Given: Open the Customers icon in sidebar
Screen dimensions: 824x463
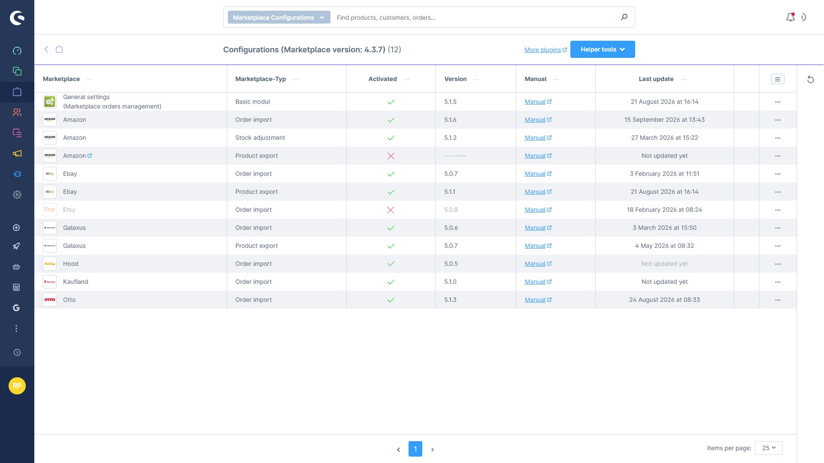Looking at the screenshot, I should 17,112.
